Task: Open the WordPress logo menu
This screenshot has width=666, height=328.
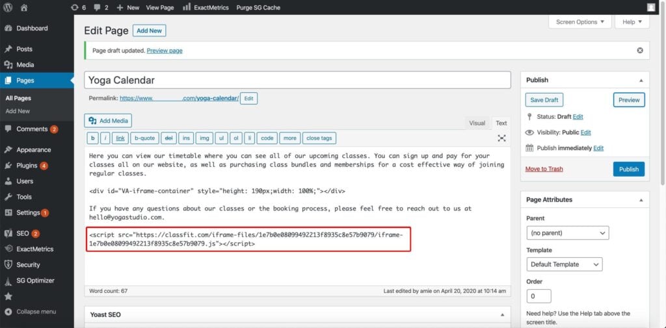Action: (x=9, y=7)
